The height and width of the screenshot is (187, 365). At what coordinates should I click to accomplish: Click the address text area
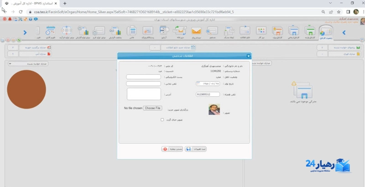144,94
